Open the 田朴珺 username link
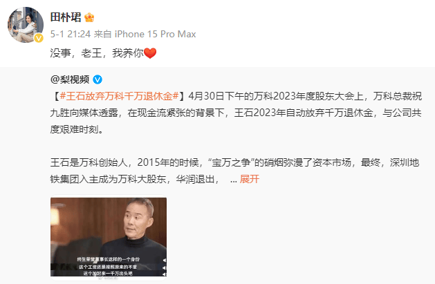Viewport: 435px width, 284px height. click(x=66, y=17)
